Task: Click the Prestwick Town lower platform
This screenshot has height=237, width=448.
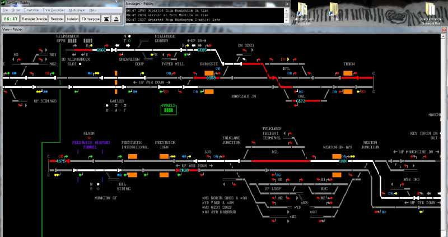Action: coord(164,175)
